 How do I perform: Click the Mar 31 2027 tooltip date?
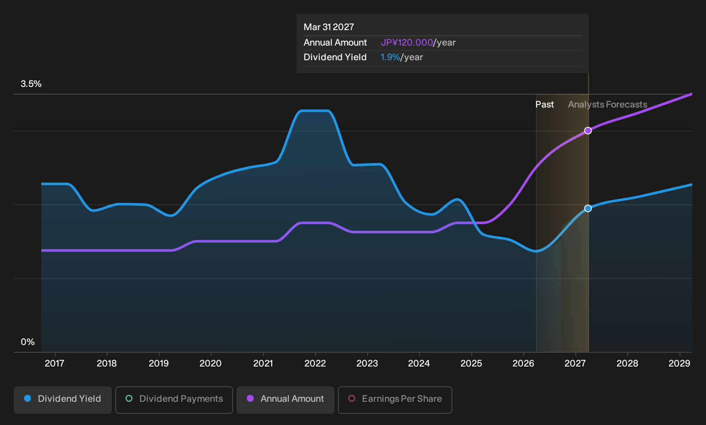click(x=329, y=27)
